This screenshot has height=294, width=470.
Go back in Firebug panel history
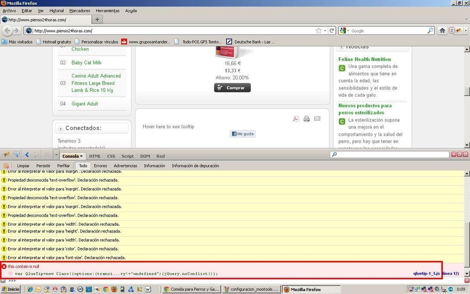tap(27, 155)
